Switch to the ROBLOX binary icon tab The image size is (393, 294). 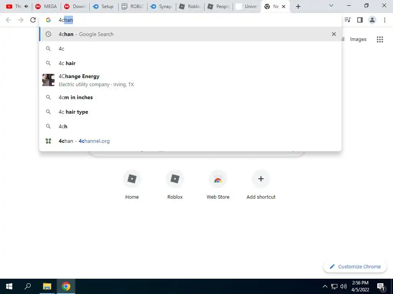tap(132, 7)
